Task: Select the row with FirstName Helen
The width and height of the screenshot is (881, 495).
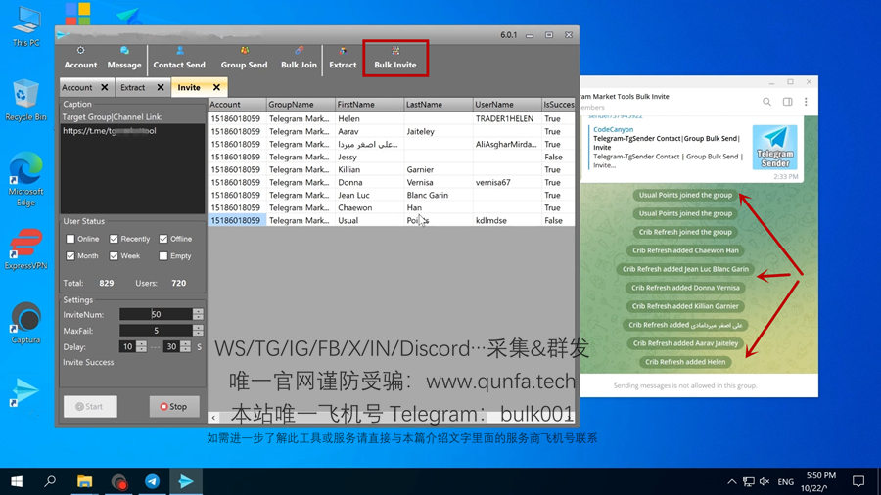Action: click(x=392, y=118)
